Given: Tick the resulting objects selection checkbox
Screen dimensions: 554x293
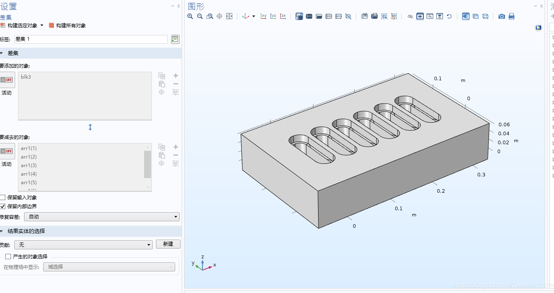Looking at the screenshot, I should pos(8,257).
